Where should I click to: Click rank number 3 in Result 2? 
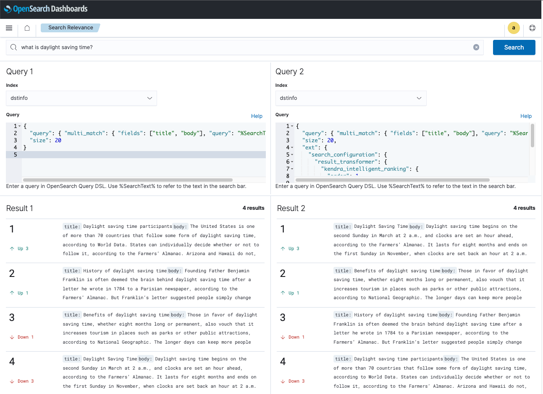point(283,318)
